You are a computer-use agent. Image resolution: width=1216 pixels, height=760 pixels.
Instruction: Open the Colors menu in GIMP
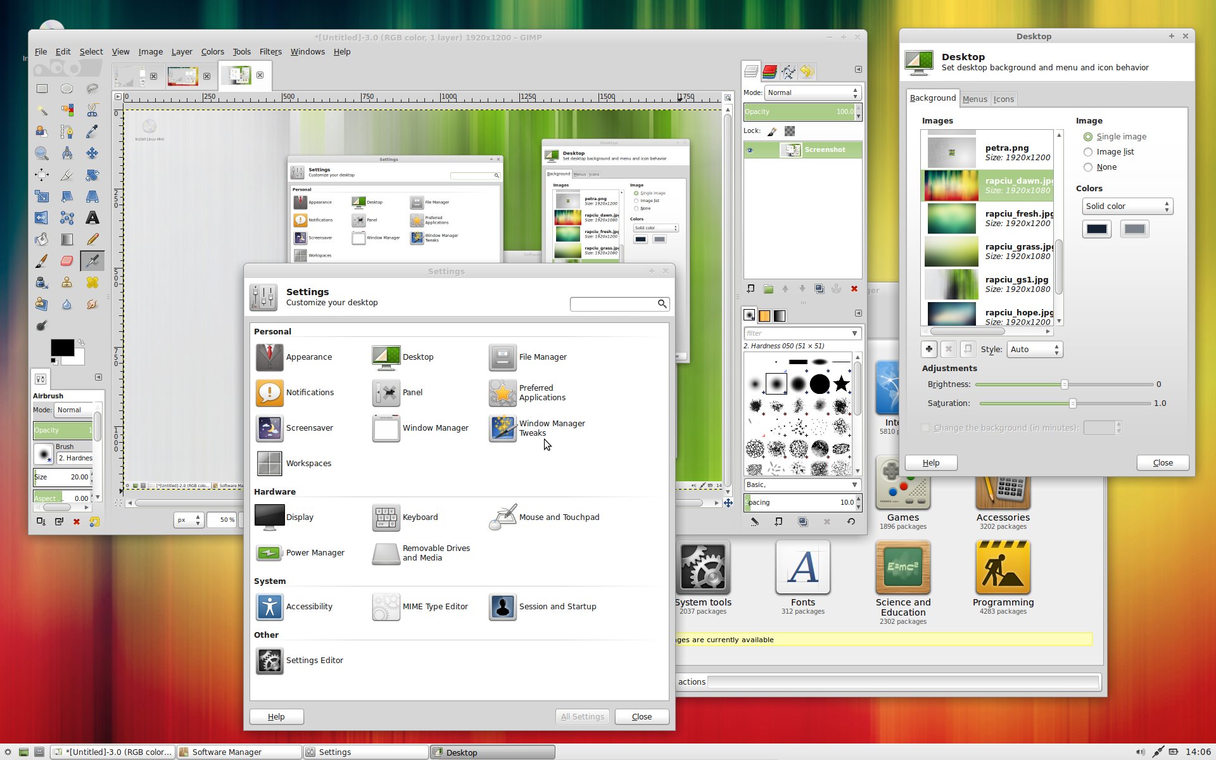pyautogui.click(x=213, y=52)
